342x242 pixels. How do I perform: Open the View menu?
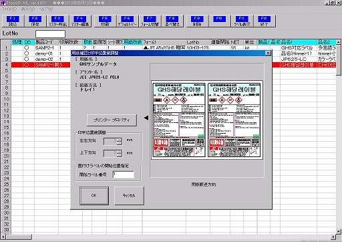click(28, 9)
